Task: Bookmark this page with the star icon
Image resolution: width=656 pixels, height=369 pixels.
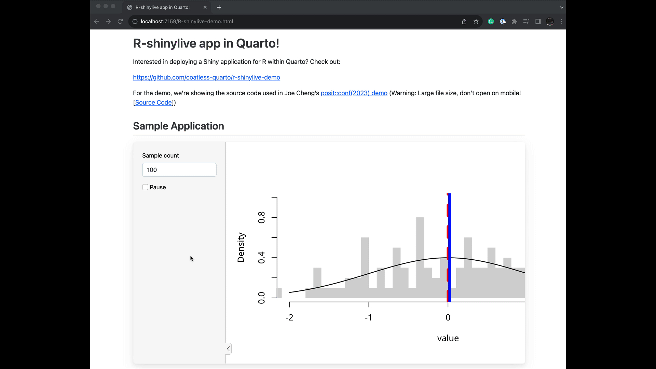Action: tap(476, 22)
